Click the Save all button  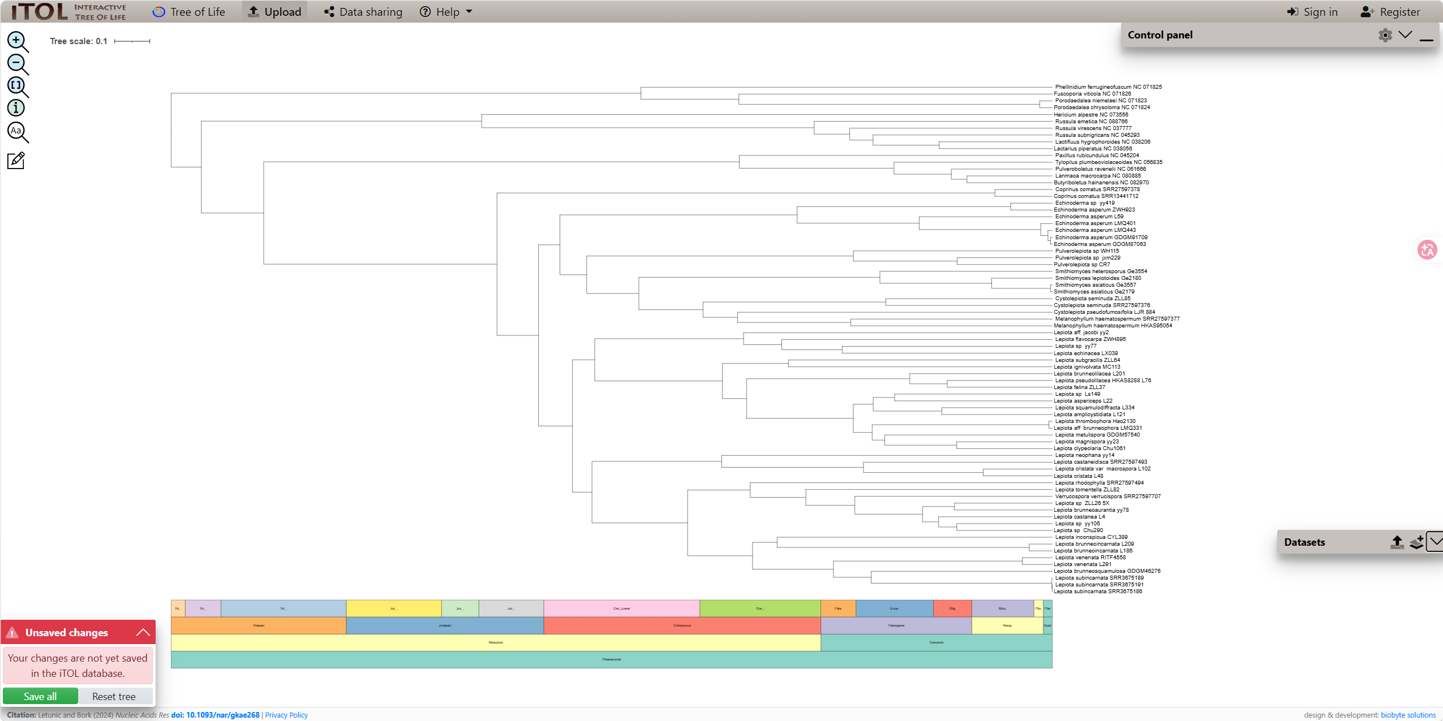pos(40,696)
